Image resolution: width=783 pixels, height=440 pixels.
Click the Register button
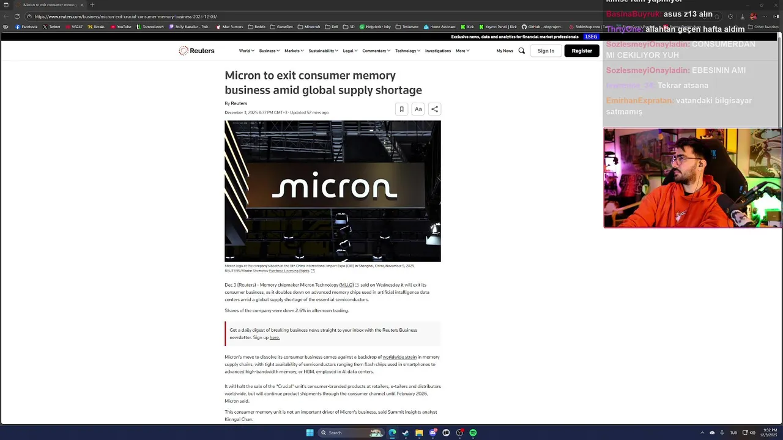click(582, 51)
